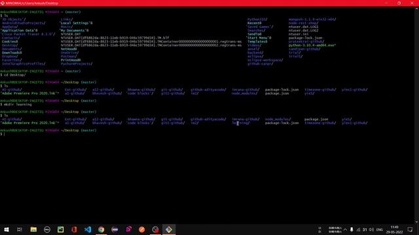Click the 'Recent@' entry
This screenshot has width=419, height=235.
click(255, 23)
